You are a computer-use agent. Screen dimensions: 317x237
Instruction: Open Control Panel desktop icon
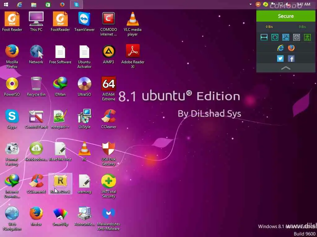[x=36, y=119]
